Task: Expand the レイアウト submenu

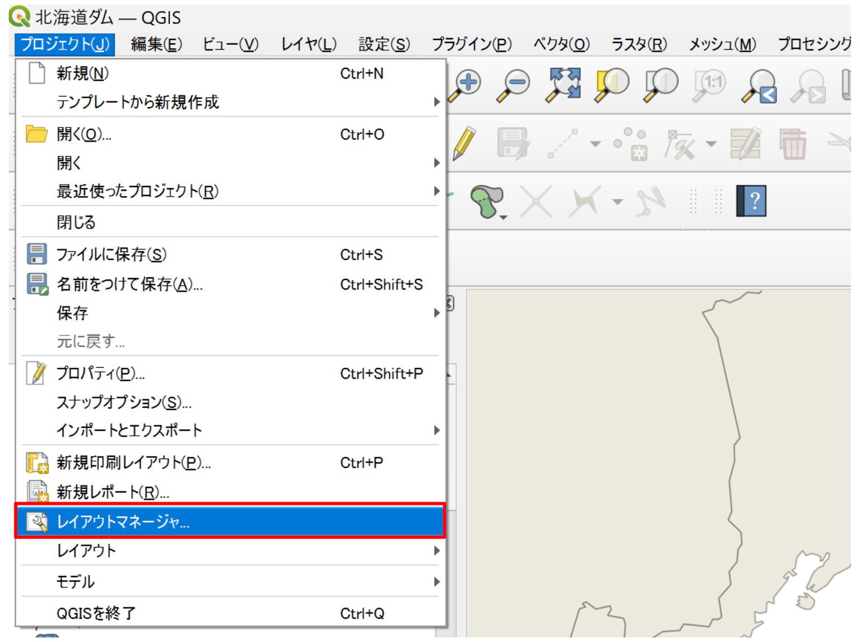Action: (230, 551)
